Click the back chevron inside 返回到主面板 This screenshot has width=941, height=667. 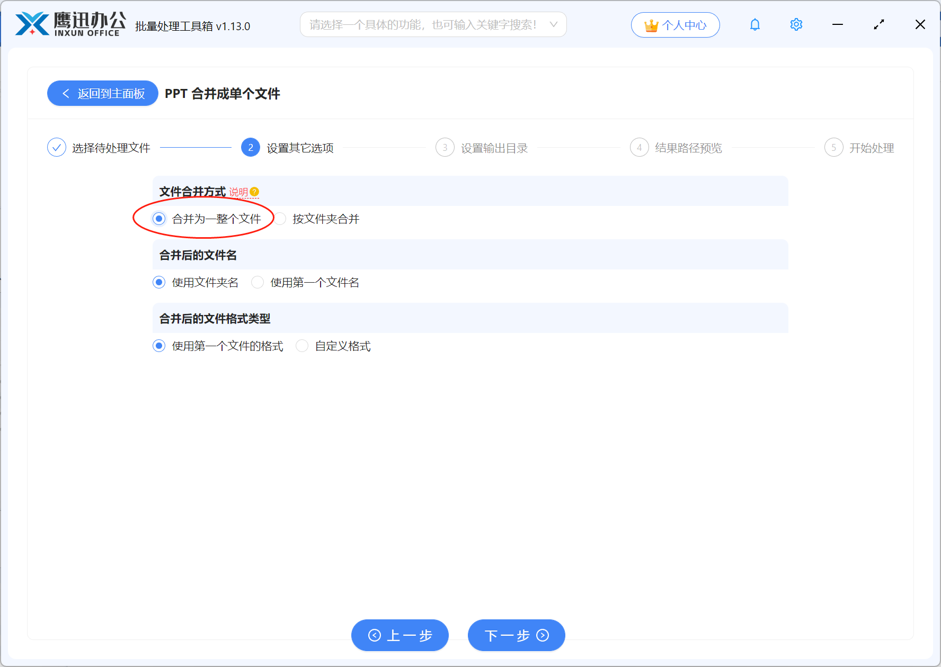[65, 93]
